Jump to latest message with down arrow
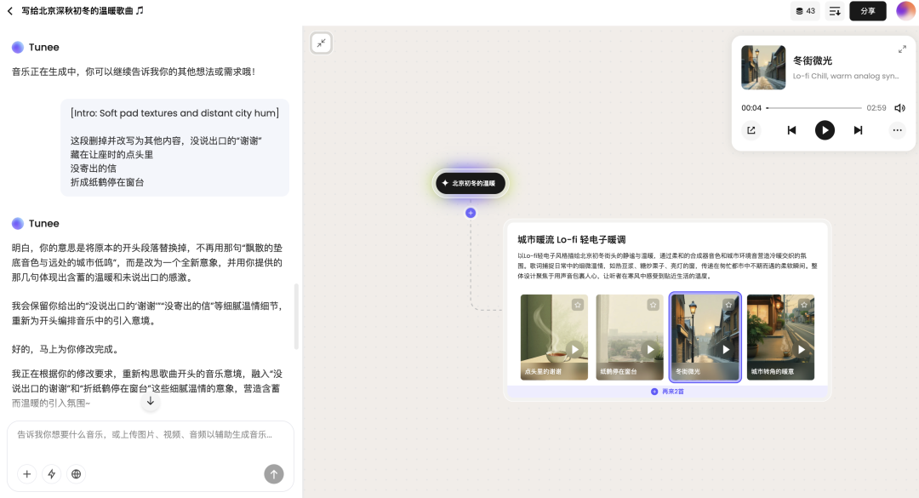 pos(151,401)
